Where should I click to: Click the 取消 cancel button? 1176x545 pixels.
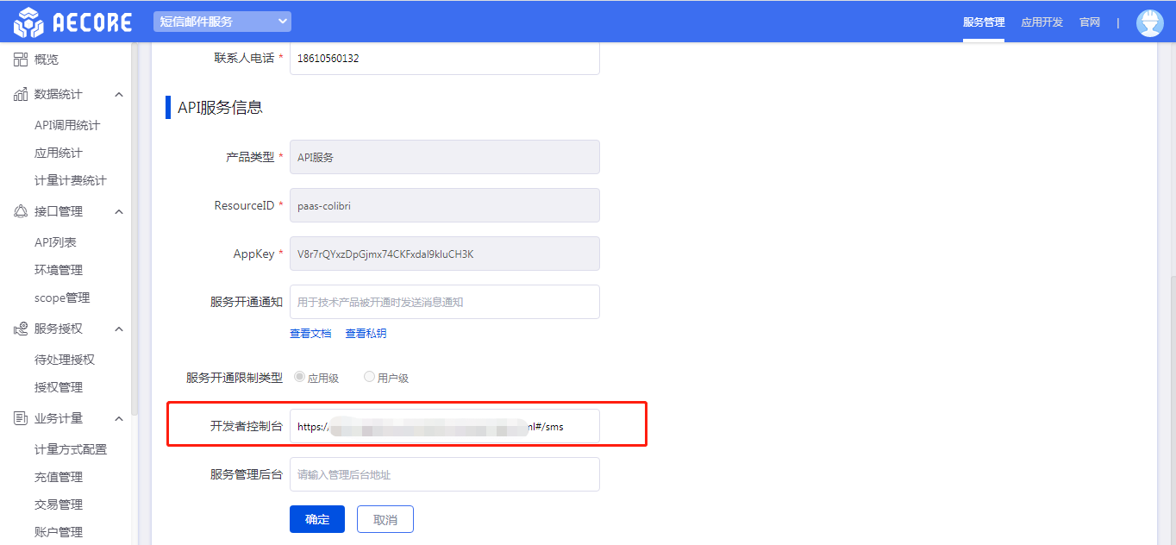(385, 519)
